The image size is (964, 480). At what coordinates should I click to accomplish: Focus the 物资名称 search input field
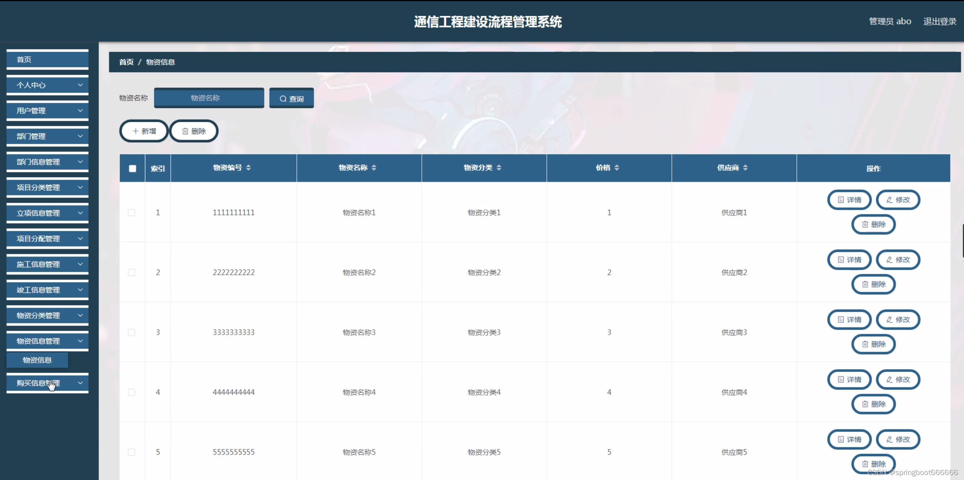click(209, 98)
